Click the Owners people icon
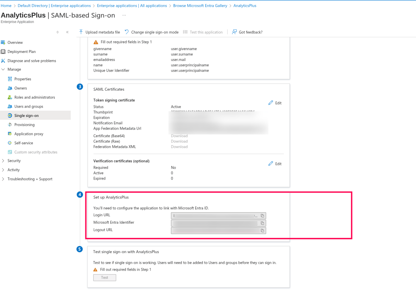The width and height of the screenshot is (416, 290). (10, 88)
